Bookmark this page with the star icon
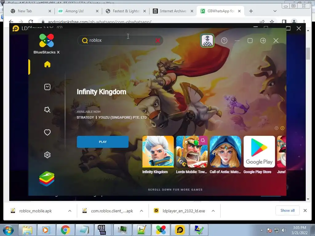The height and width of the screenshot is (236, 315). point(272,22)
